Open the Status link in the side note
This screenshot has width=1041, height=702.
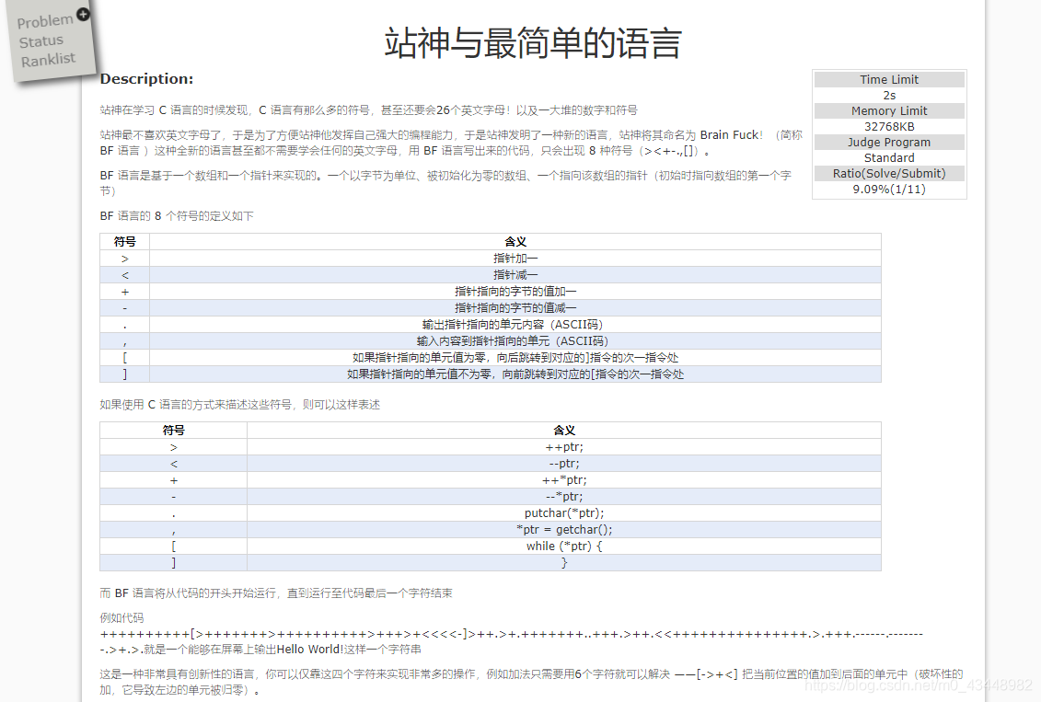pyautogui.click(x=41, y=41)
